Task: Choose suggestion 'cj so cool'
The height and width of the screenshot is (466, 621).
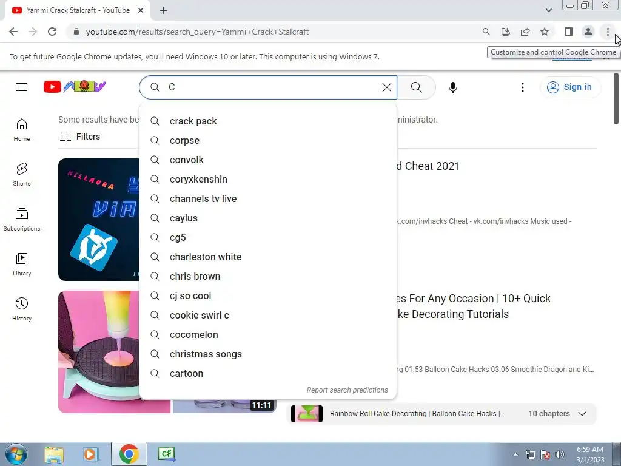Action: coord(267,295)
